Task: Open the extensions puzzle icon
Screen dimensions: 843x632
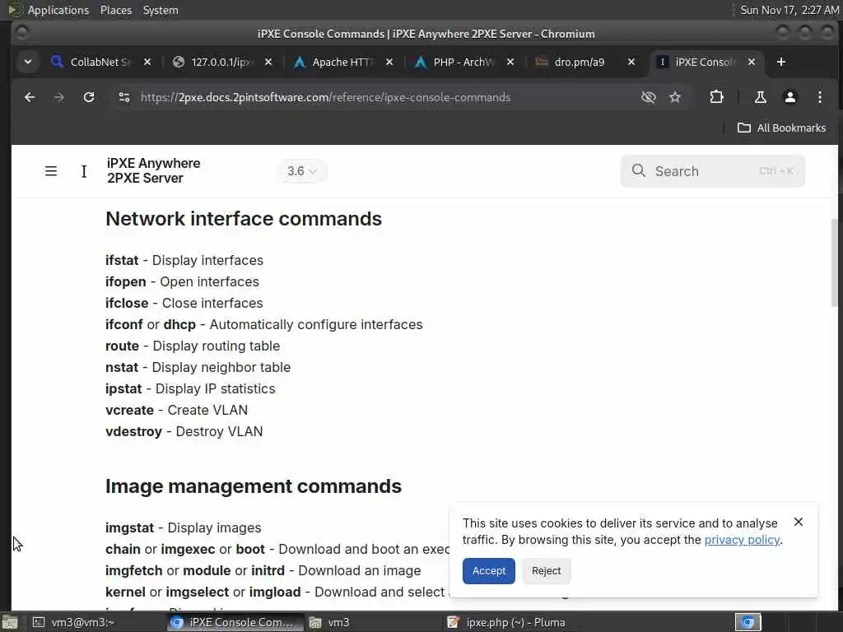Action: click(716, 97)
